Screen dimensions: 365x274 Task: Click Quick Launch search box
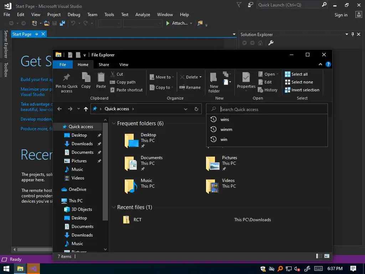click(x=292, y=5)
